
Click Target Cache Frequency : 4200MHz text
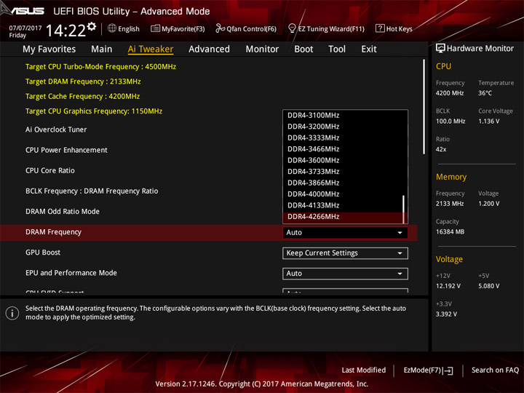click(x=82, y=96)
